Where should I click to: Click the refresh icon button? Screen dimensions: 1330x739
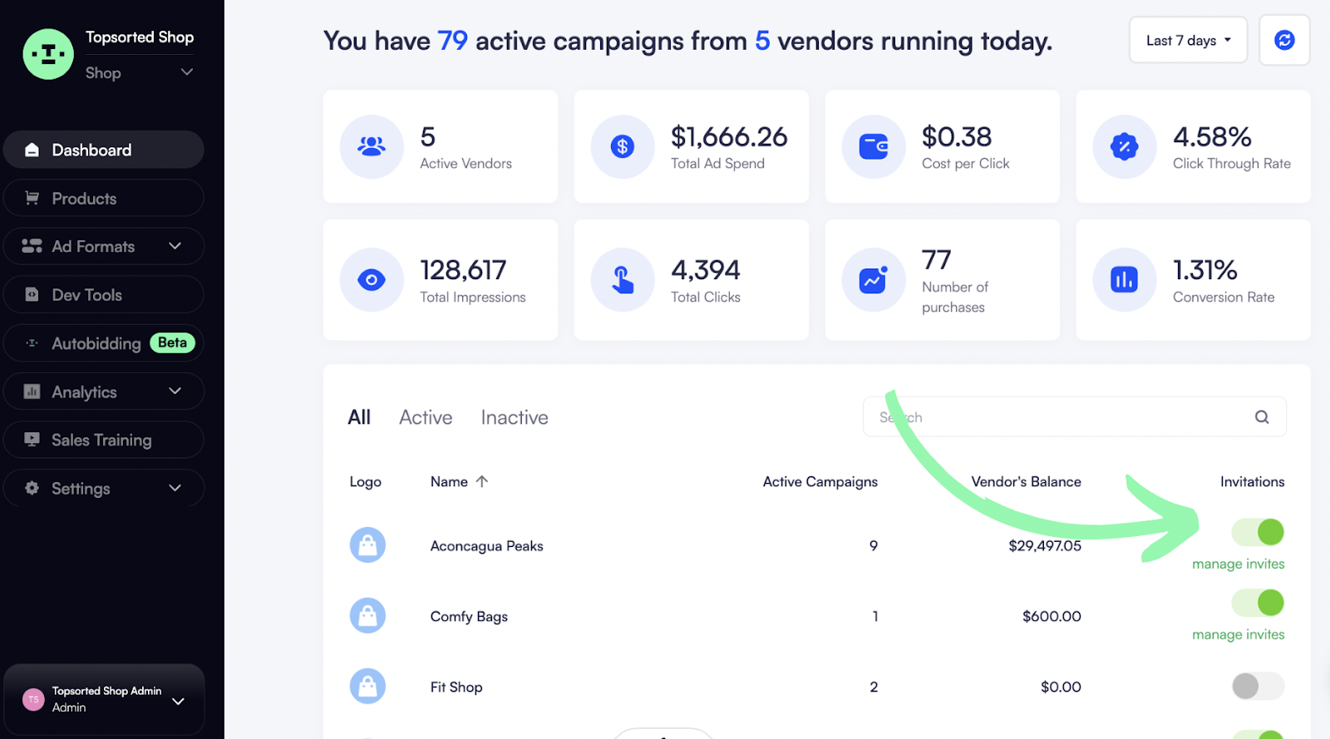pyautogui.click(x=1284, y=40)
